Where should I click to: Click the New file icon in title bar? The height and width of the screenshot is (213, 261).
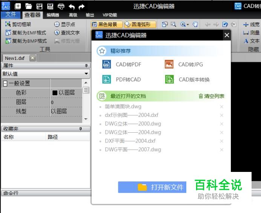click(18, 6)
